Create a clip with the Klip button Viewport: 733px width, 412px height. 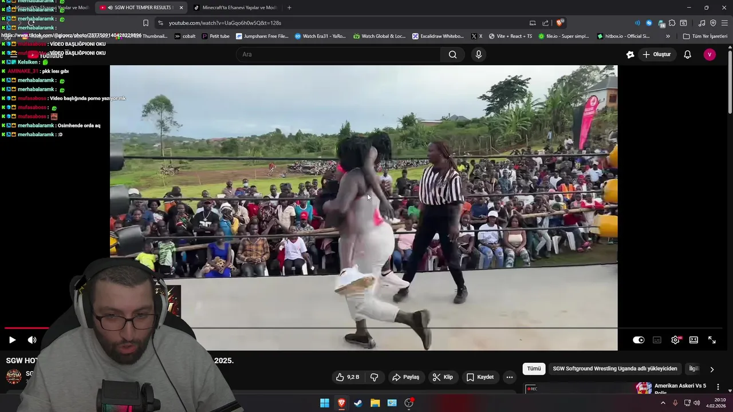(443, 377)
